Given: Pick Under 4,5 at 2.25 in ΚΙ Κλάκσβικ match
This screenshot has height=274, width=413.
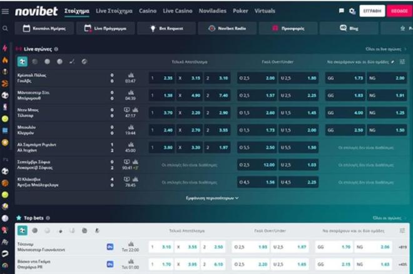Looking at the screenshot, I should pos(298,182).
